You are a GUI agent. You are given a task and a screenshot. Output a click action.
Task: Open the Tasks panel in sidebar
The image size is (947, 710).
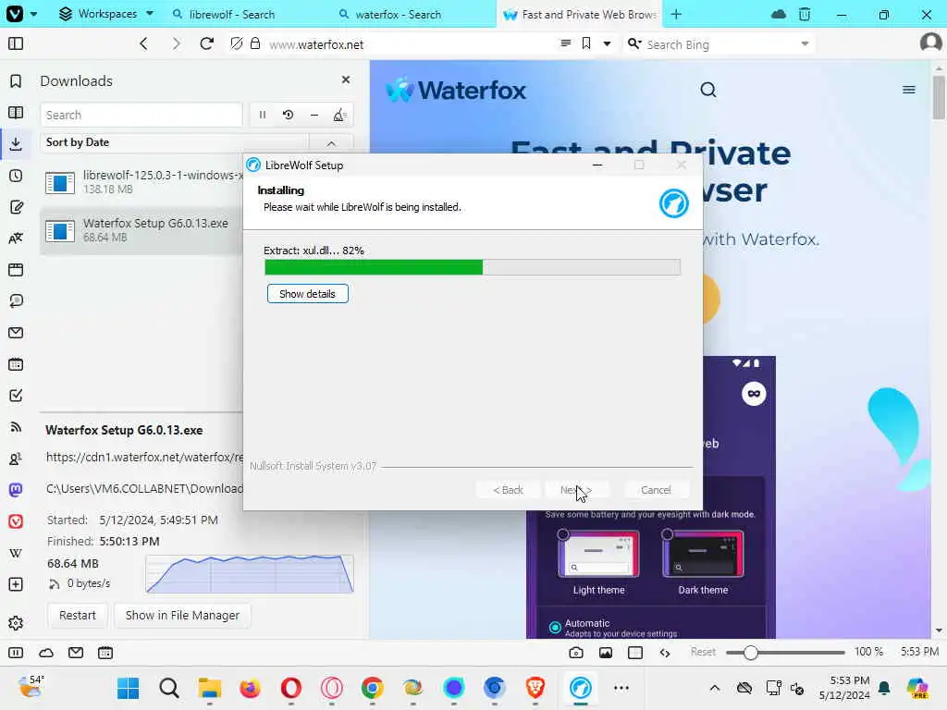tap(16, 396)
